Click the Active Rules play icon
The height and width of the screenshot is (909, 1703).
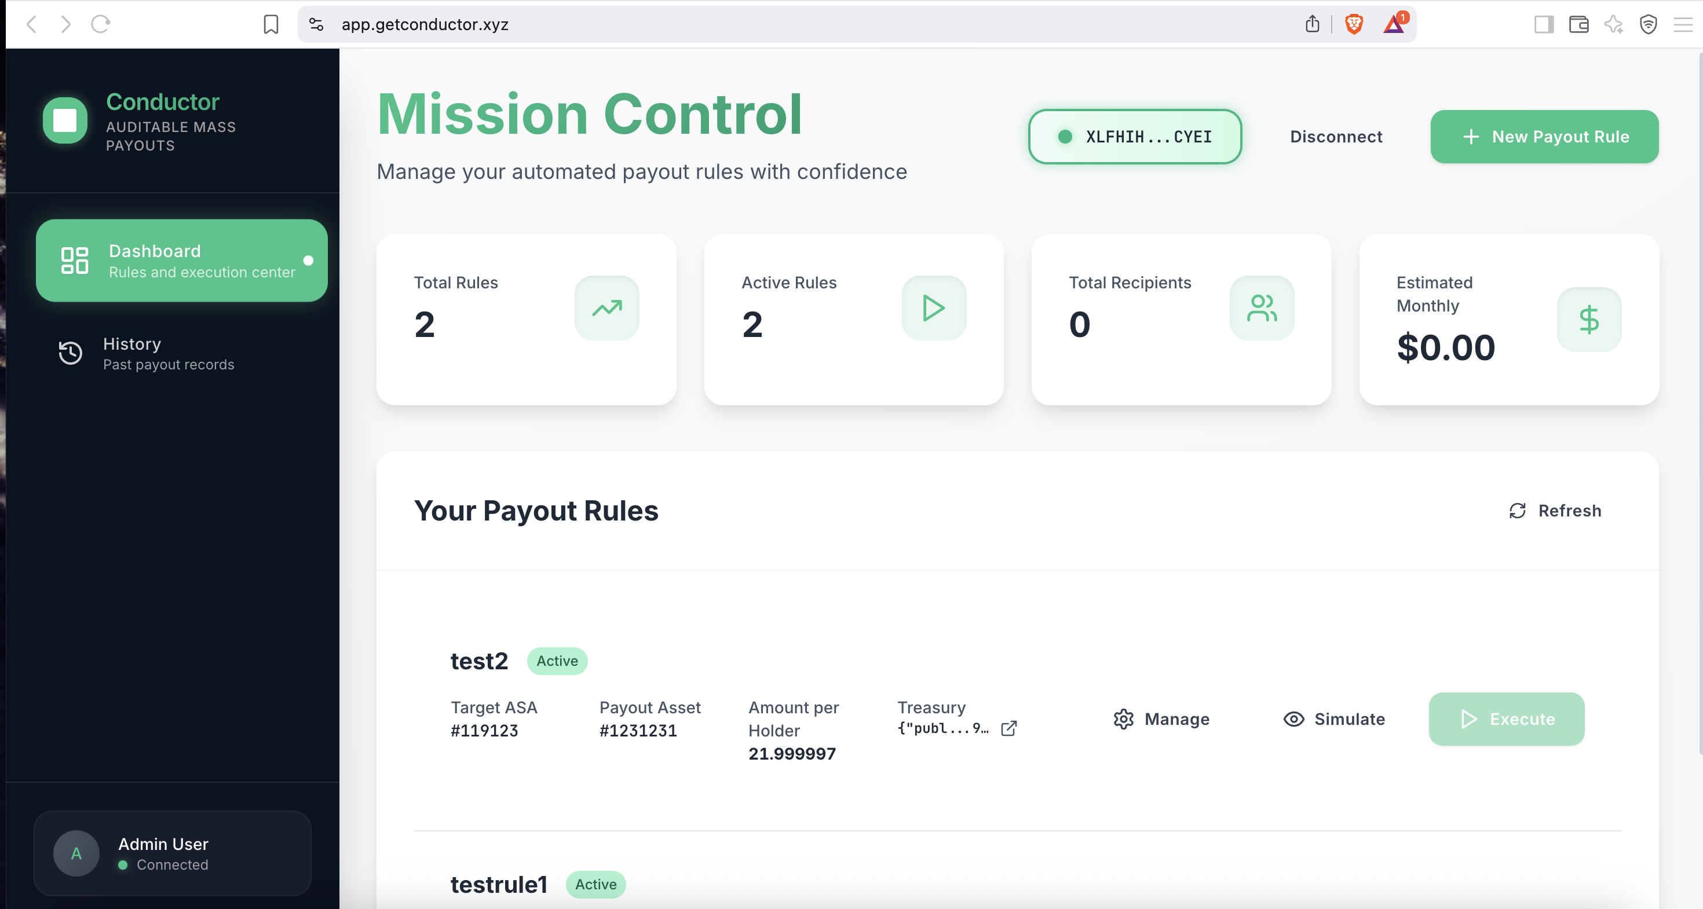click(x=934, y=308)
